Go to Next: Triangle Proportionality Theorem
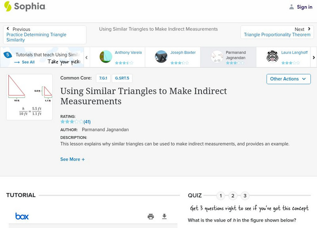317x228 pixels. pyautogui.click(x=277, y=32)
